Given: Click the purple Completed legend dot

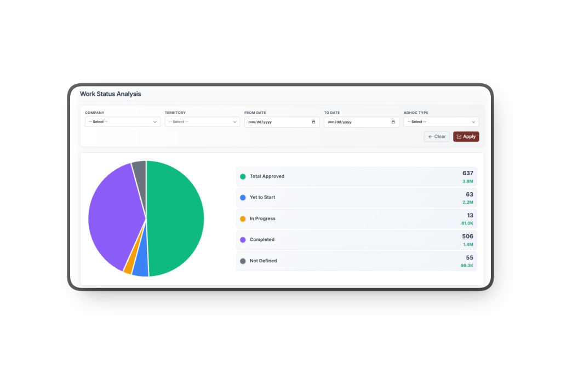Looking at the screenshot, I should pos(243,239).
